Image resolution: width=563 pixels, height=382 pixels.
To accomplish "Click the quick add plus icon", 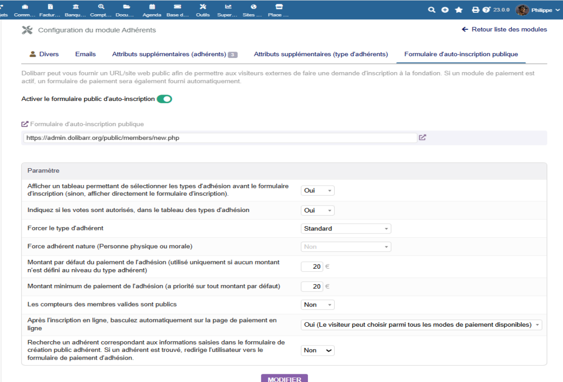I will point(445,10).
